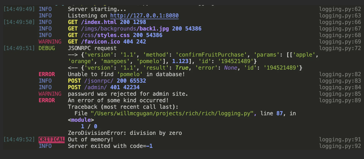Click the 'JSONRPC request' message
The image size is (364, 159).
click(x=92, y=48)
